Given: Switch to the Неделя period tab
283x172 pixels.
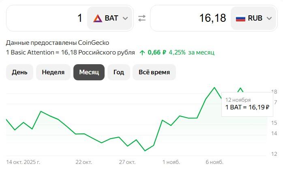Looking at the screenshot, I should click(53, 72).
